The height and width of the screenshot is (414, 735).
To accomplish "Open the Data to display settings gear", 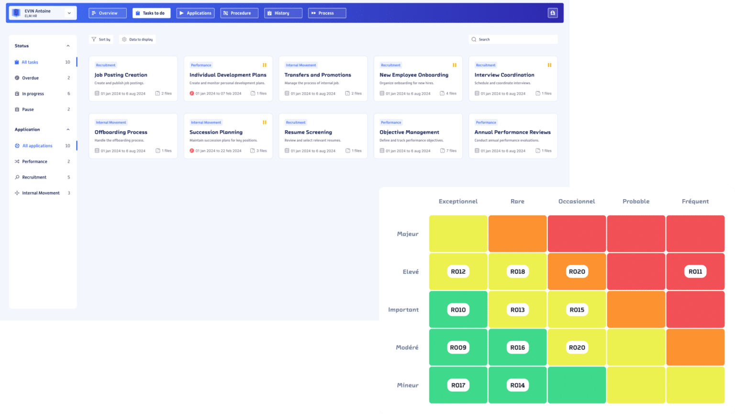I will pos(124,39).
